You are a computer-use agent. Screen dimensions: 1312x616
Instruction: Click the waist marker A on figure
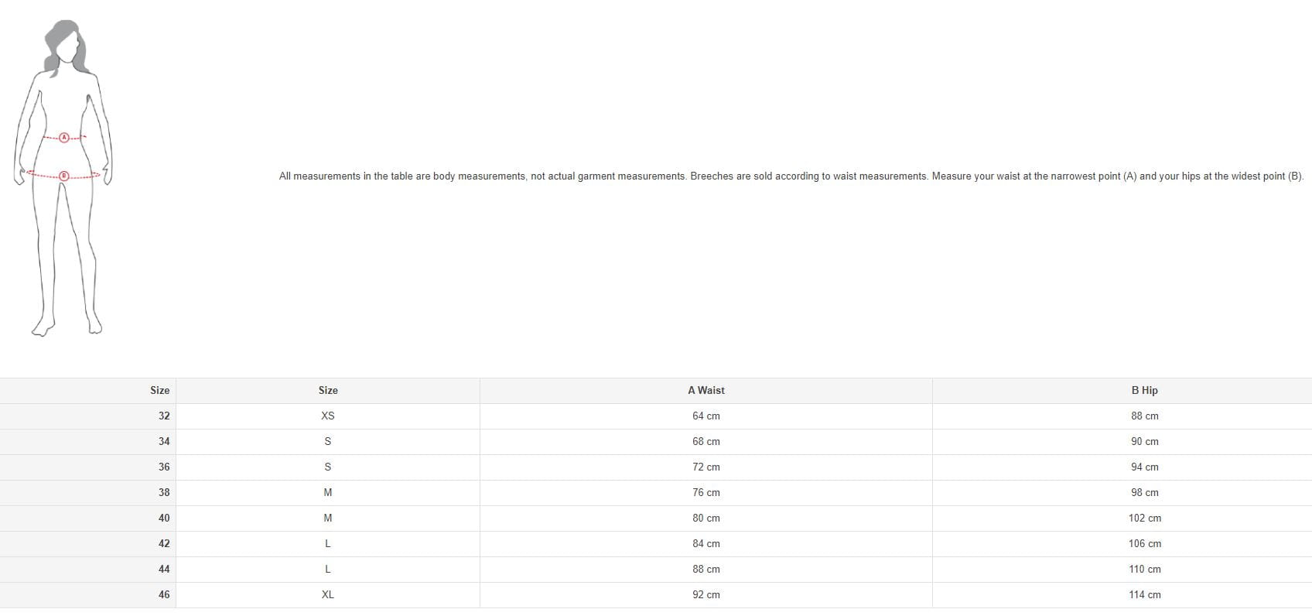pos(64,138)
